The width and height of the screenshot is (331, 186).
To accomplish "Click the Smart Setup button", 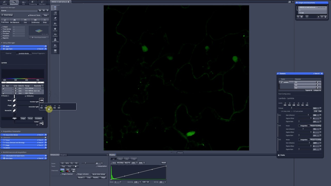I will click(7, 15).
